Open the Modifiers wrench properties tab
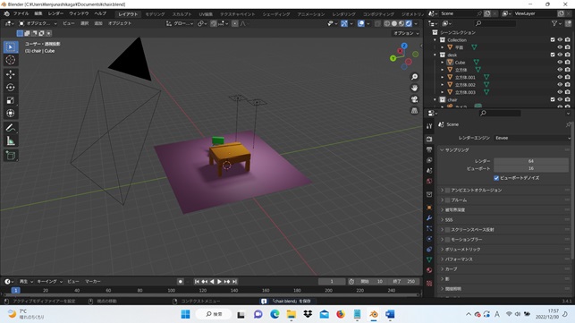Screen dimensions: 575x323 coord(429,218)
